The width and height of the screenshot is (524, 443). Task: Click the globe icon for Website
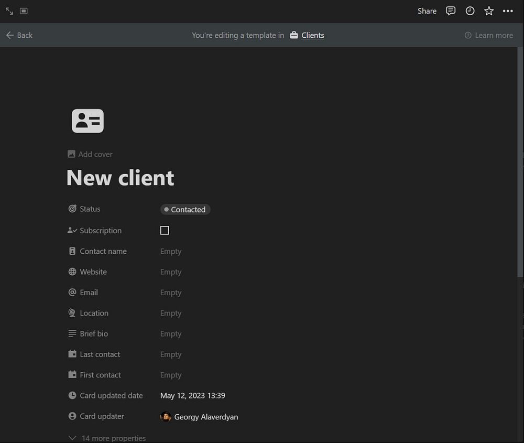(72, 272)
